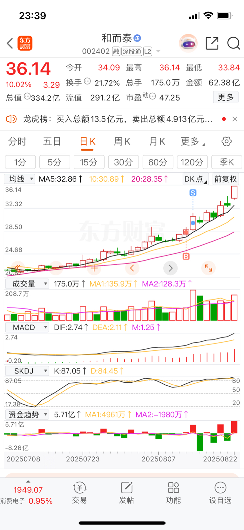Choose the 15分 period button
Screen dimensions: 244x530
(89, 162)
